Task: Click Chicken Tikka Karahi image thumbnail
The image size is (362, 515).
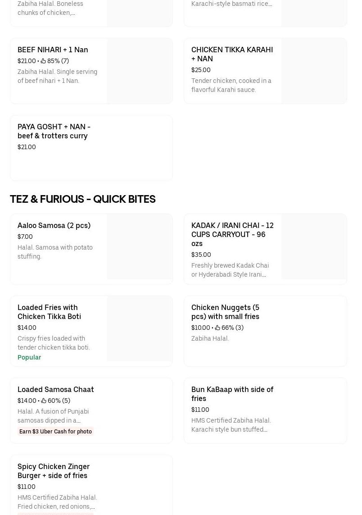Action: pyautogui.click(x=314, y=71)
